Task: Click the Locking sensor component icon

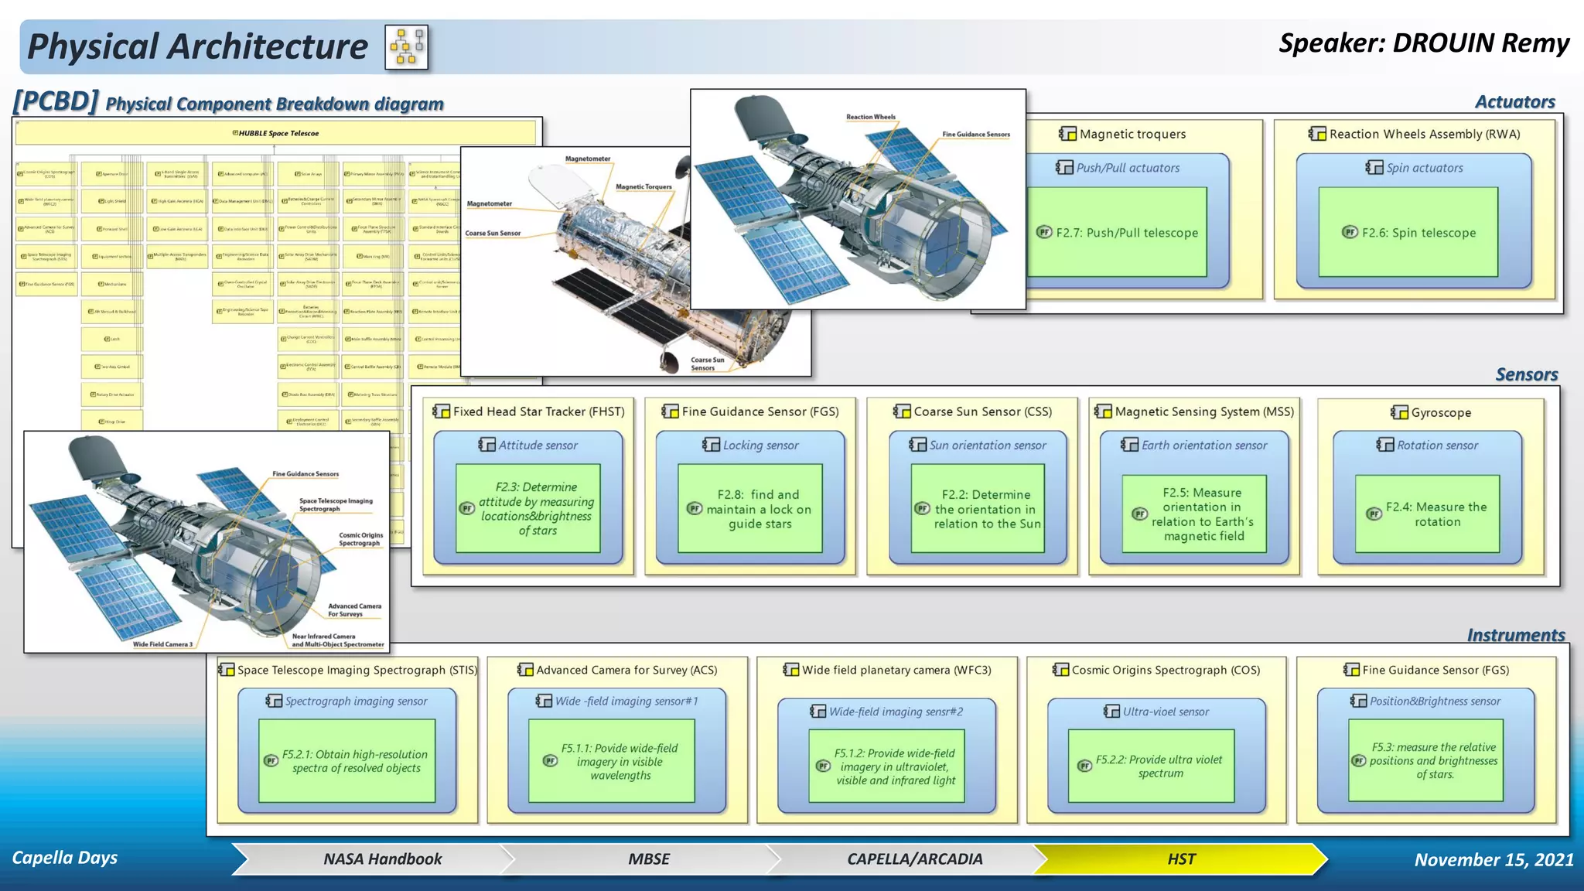Action: pyautogui.click(x=711, y=445)
